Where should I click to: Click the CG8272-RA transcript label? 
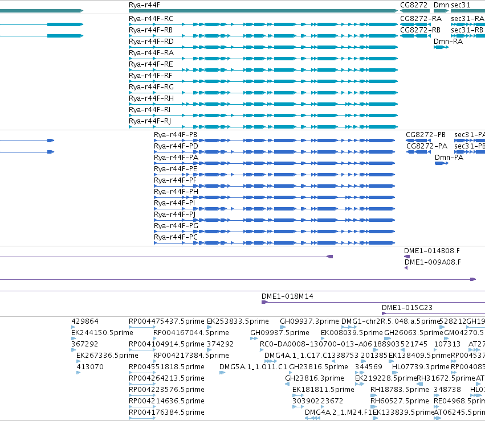tap(421, 19)
